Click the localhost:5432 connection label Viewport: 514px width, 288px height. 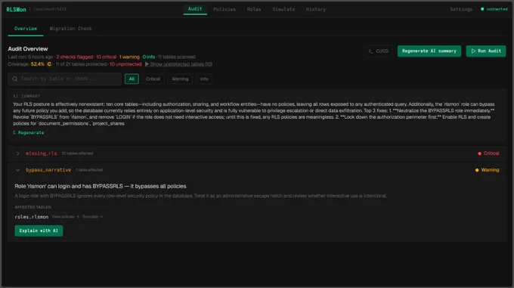pyautogui.click(x=50, y=9)
